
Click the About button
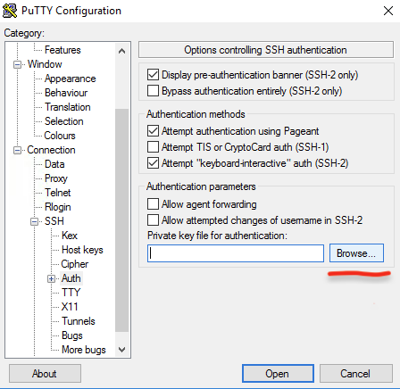[45, 374]
